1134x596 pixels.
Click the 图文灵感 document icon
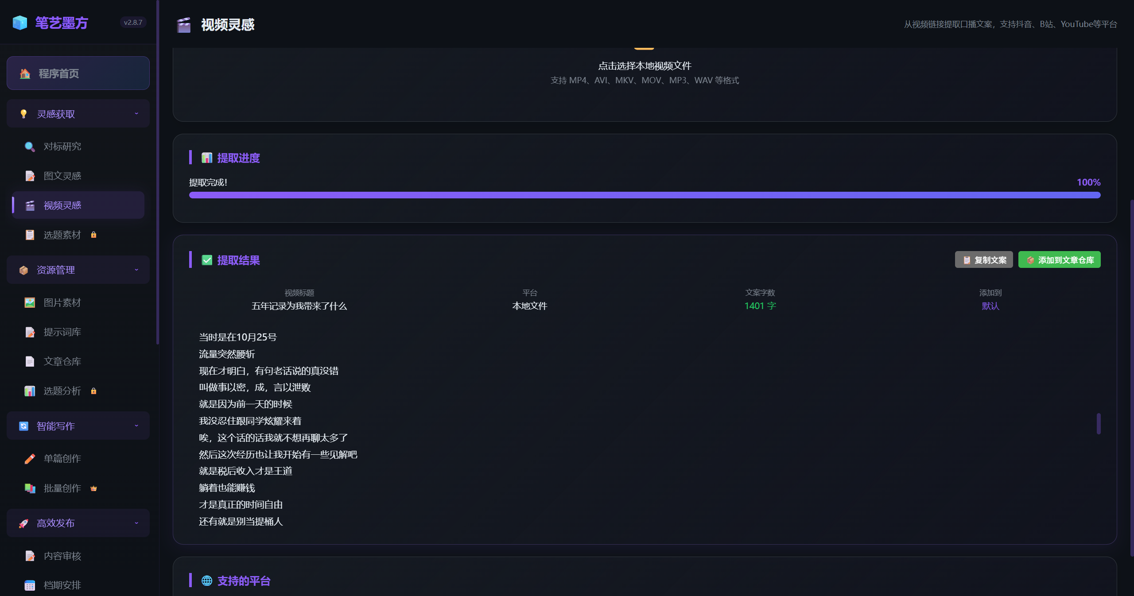[x=30, y=176]
